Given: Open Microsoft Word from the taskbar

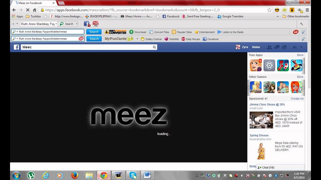Looking at the screenshot, I should (147, 175).
